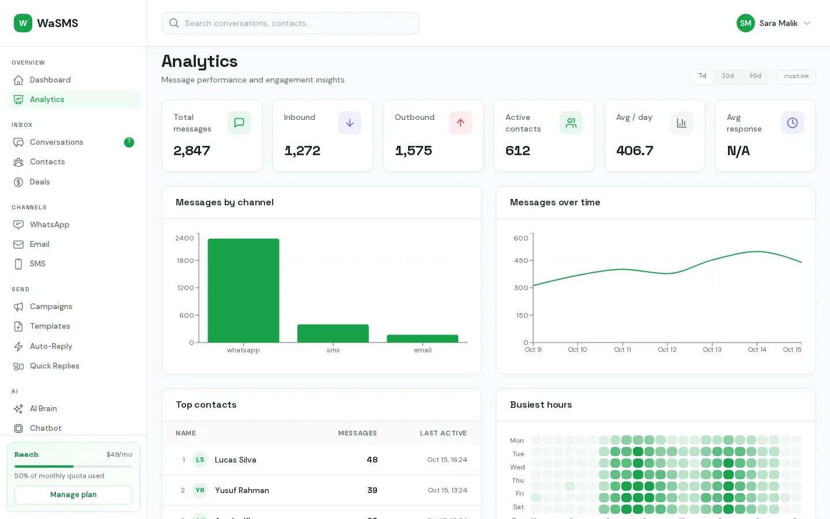Click the sms bar in channel chart
Viewport: 830px width, 519px height.
click(333, 333)
